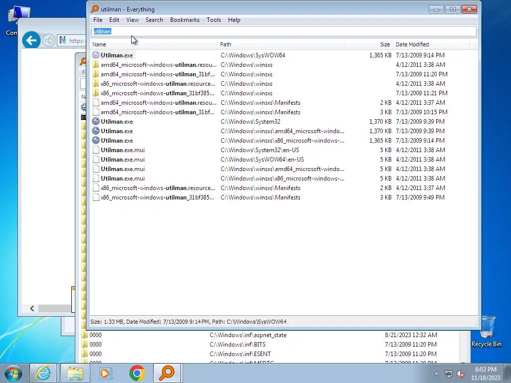Open the File menu in Everything
The image size is (511, 383).
coord(98,20)
